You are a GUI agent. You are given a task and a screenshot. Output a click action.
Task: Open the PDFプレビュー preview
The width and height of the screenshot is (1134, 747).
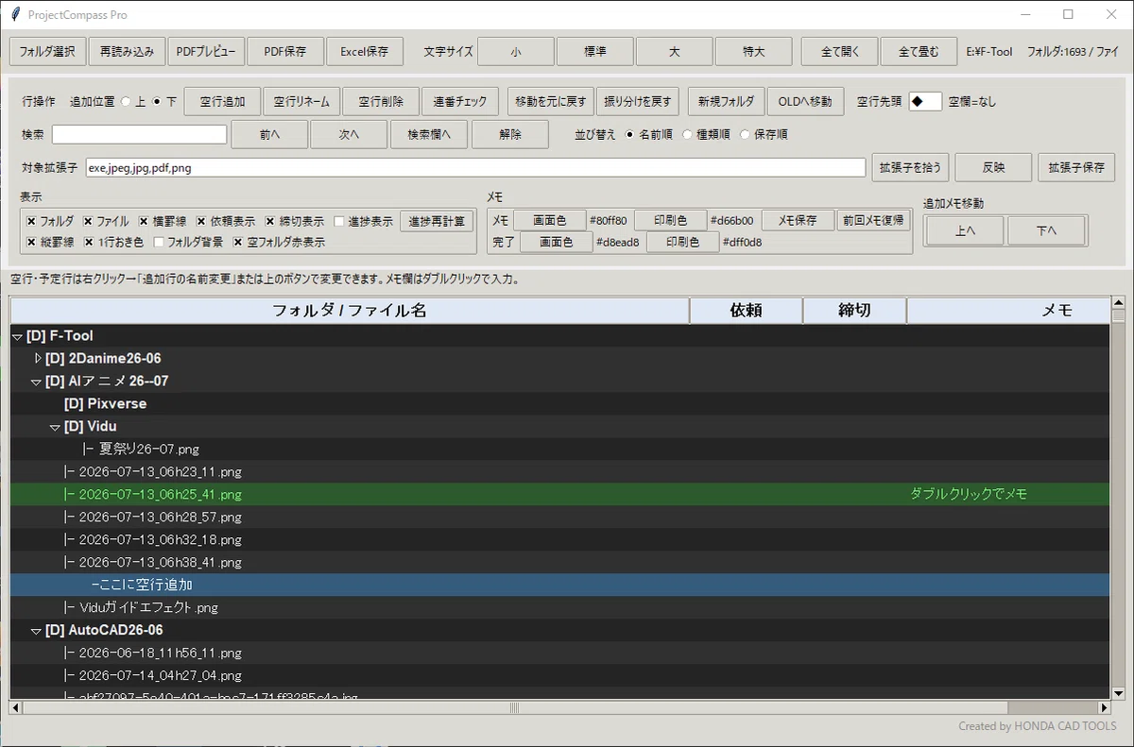point(207,52)
